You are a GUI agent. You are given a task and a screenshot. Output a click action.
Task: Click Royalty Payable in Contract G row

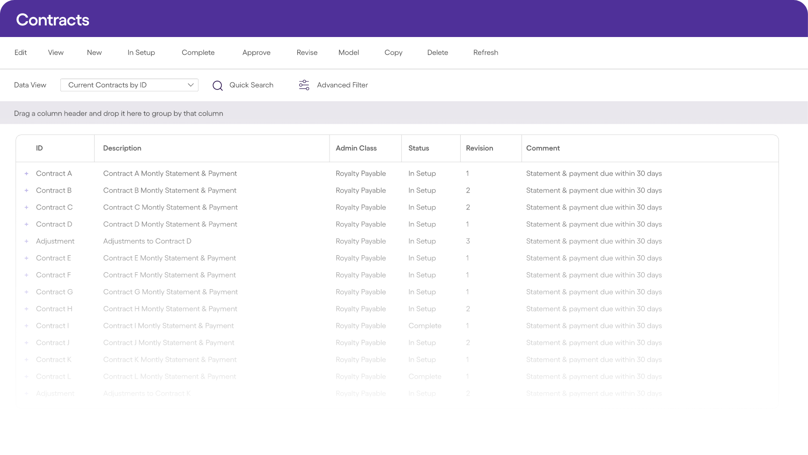click(x=361, y=292)
